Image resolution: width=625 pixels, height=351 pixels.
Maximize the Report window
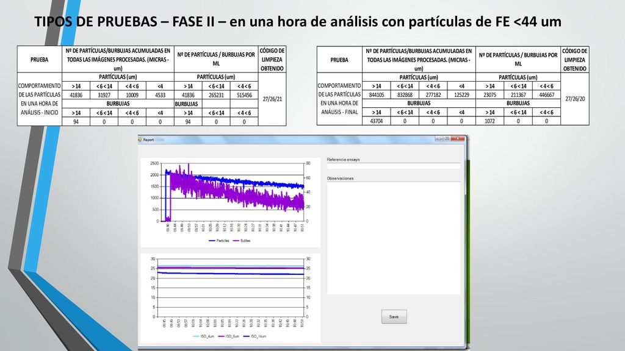447,139
